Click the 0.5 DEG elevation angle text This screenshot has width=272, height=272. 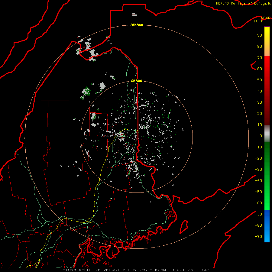[x=137, y=270]
